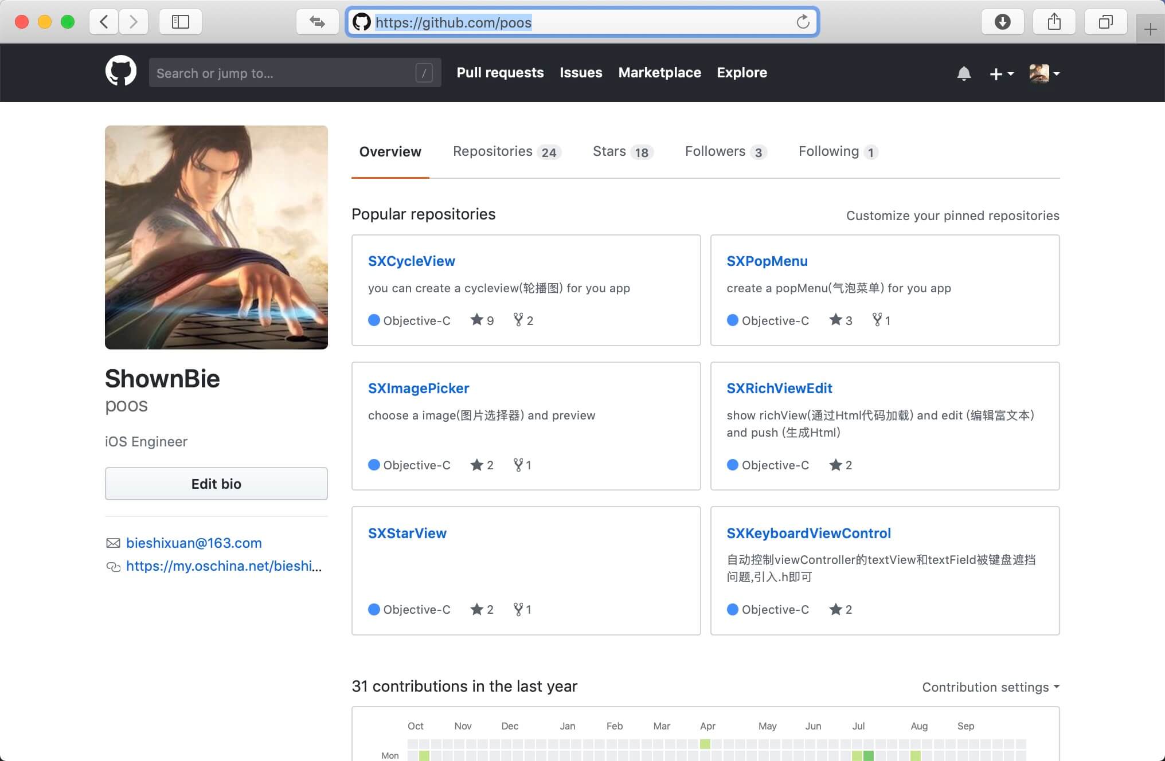This screenshot has width=1165, height=761.
Task: Open the my.oschina.net website link
Action: (x=224, y=566)
